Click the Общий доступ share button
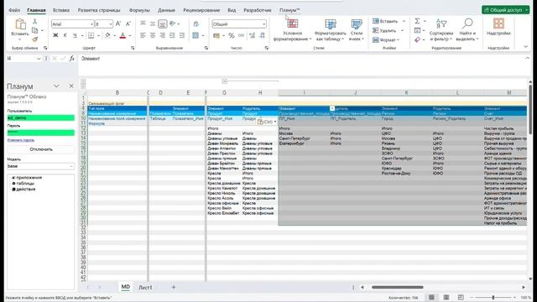Viewport: 537px width, 302px height. point(505,10)
